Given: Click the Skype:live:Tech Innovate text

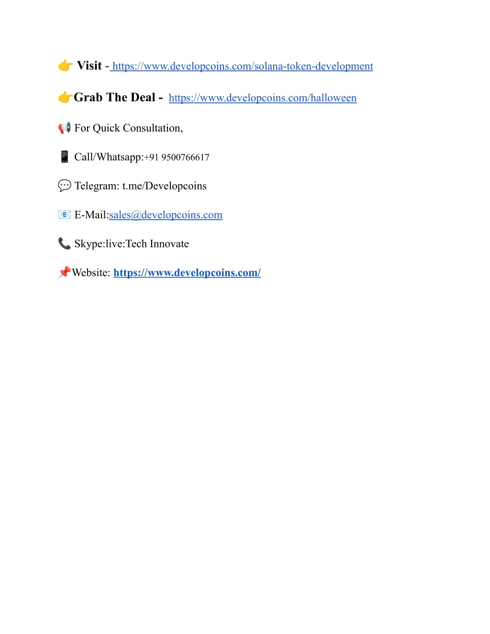Looking at the screenshot, I should pos(132,244).
